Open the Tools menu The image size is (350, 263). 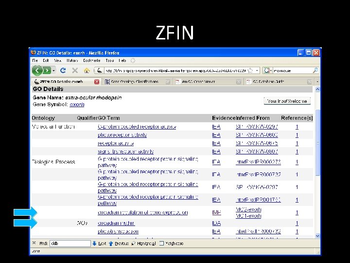[109, 60]
